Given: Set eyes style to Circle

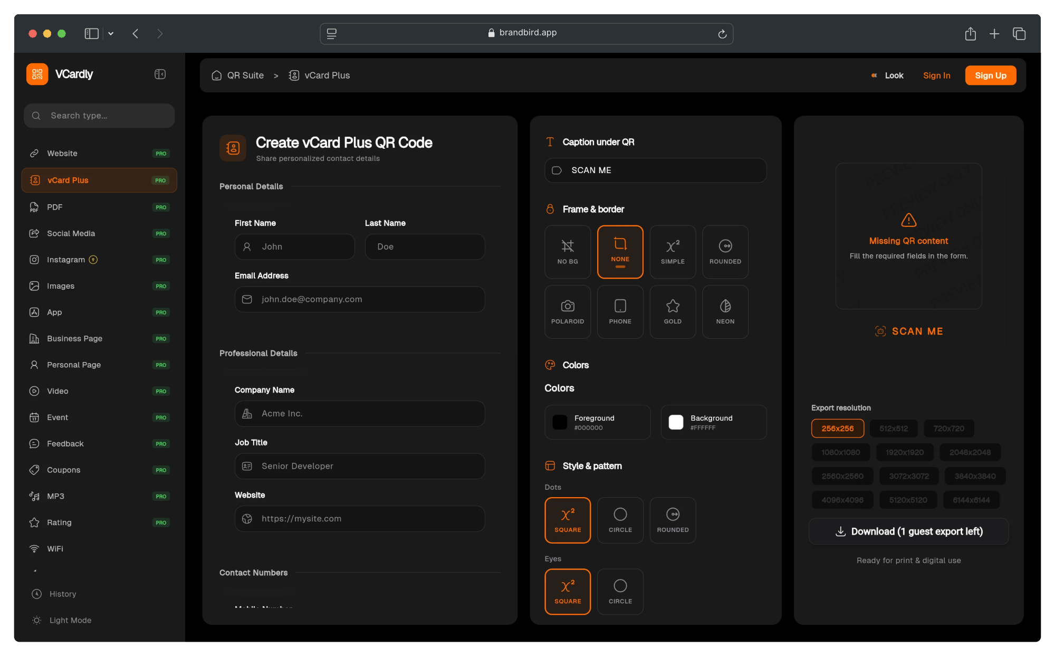Looking at the screenshot, I should click(x=620, y=591).
